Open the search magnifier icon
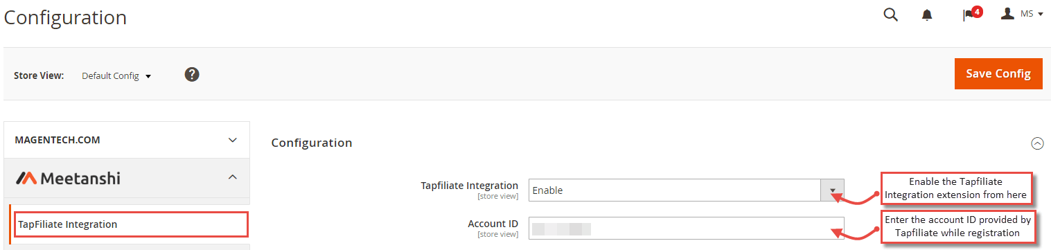This screenshot has height=250, width=1051. coord(890,15)
